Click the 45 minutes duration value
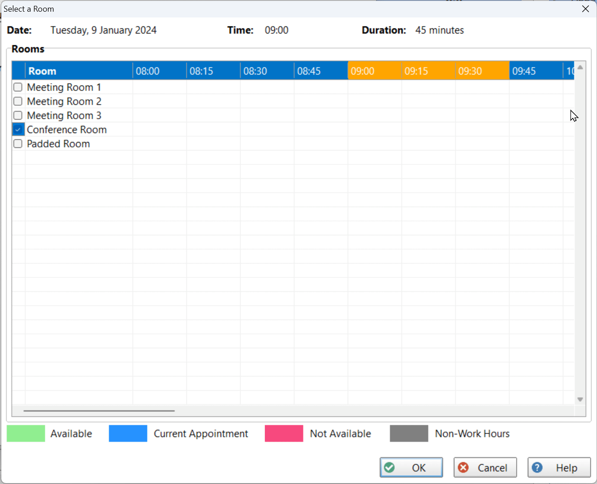 [x=440, y=30]
